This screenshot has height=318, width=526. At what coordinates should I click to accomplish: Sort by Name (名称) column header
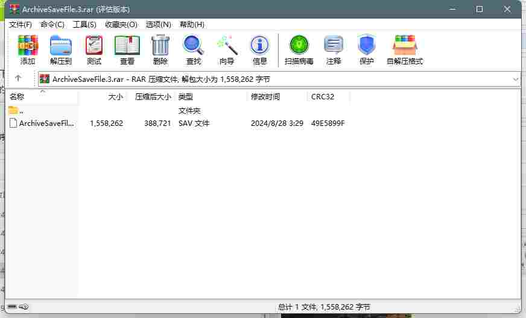pyautogui.click(x=42, y=97)
